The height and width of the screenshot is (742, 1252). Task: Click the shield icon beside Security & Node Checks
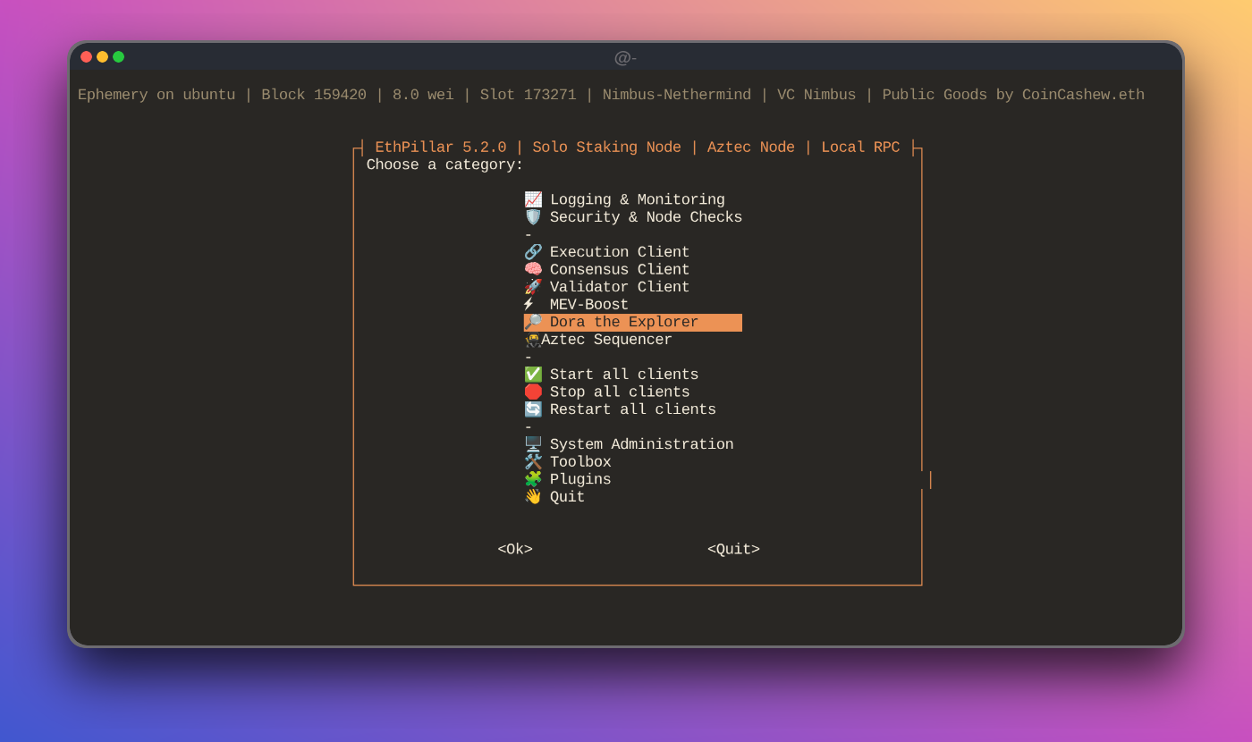[x=533, y=217]
